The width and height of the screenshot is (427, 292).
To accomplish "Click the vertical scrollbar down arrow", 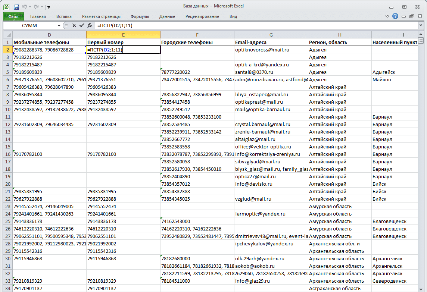I will pos(421,289).
